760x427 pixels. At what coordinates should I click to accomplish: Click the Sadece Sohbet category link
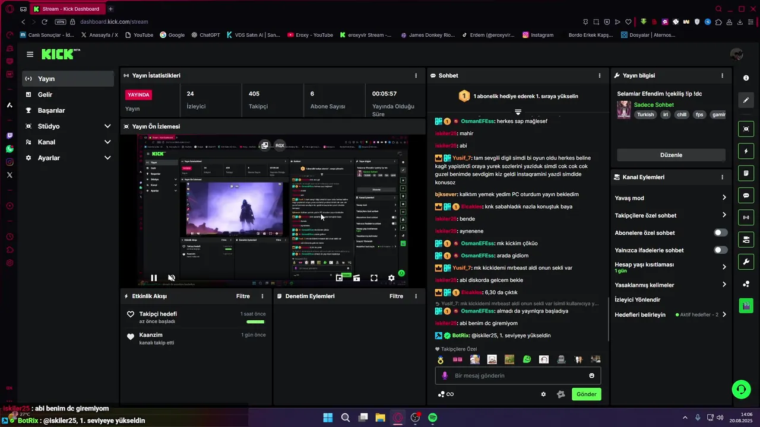tap(654, 105)
